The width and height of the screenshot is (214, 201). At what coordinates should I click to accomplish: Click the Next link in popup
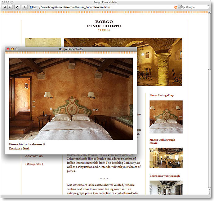coord(26,148)
